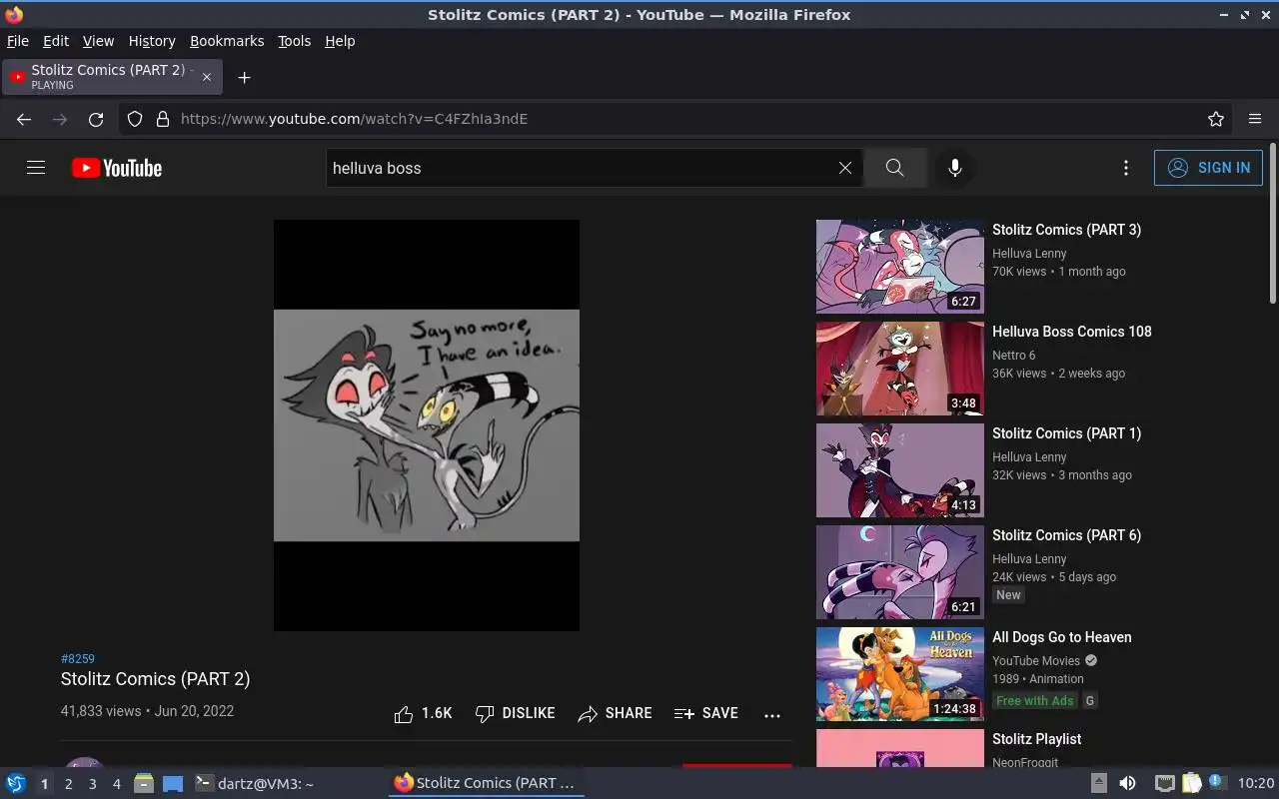Click the DISLIKE button
The image size is (1279, 799).
tap(515, 713)
